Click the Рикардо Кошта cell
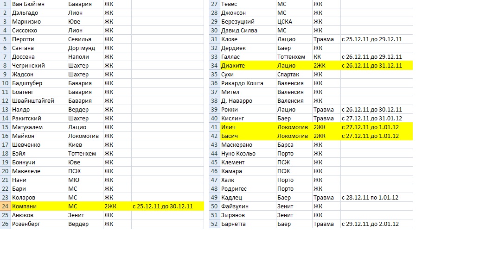The height and width of the screenshot is (275, 499). (x=248, y=83)
